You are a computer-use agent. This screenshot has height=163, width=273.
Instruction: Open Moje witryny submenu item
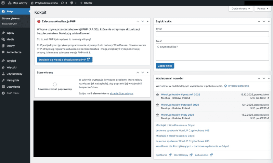9,24
